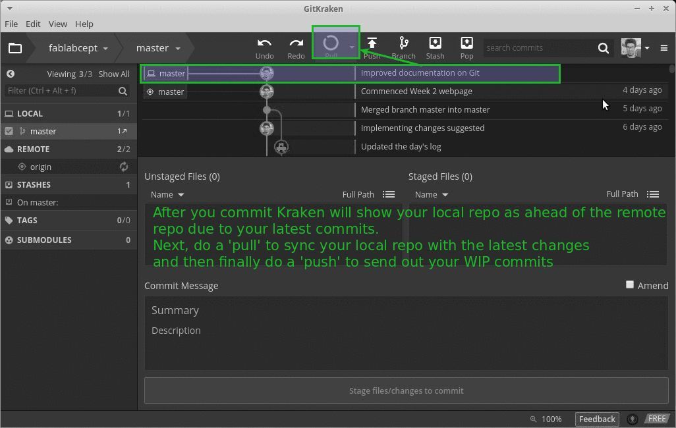
Task: Toggle the Amend checkbox
Action: click(630, 284)
